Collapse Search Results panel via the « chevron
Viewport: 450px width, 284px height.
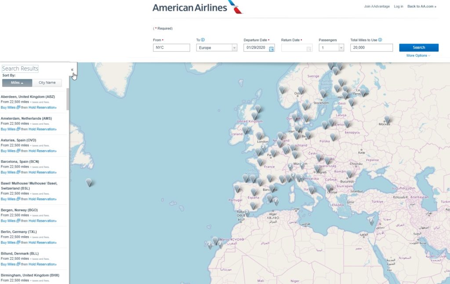click(x=72, y=69)
